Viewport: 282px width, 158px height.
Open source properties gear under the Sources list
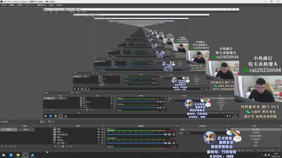(63, 146)
